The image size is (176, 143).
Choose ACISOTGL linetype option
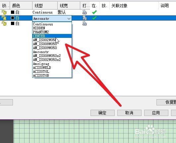(x=52, y=71)
